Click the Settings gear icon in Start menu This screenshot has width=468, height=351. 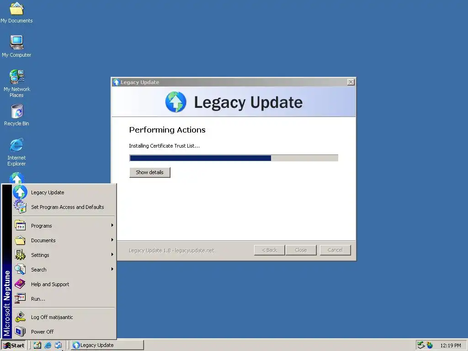pos(20,255)
